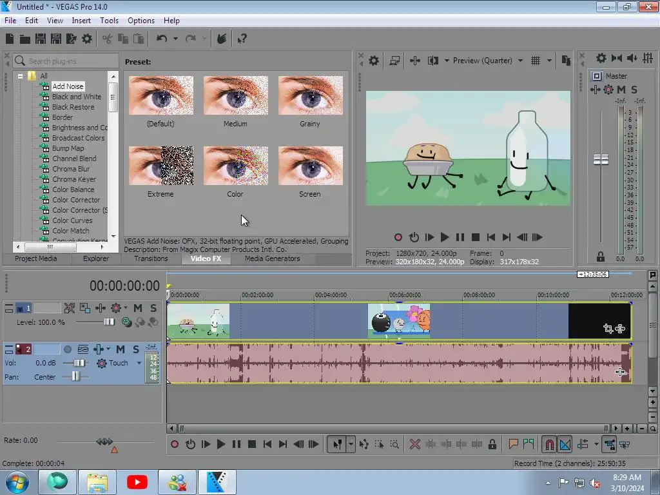Click the Search plug-ins field
The width and height of the screenshot is (660, 495).
66,61
